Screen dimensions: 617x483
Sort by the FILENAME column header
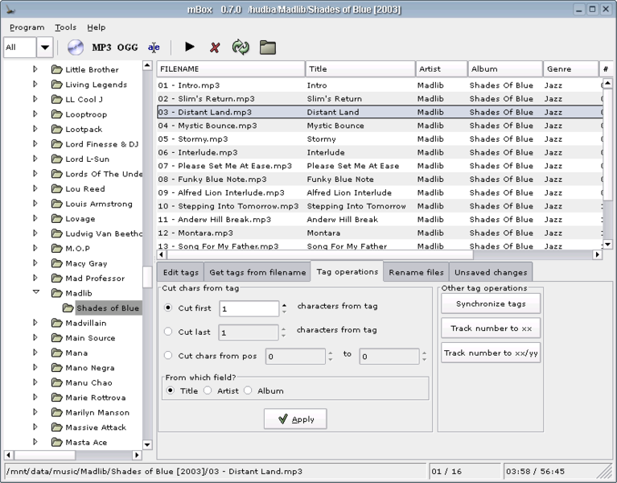click(231, 69)
